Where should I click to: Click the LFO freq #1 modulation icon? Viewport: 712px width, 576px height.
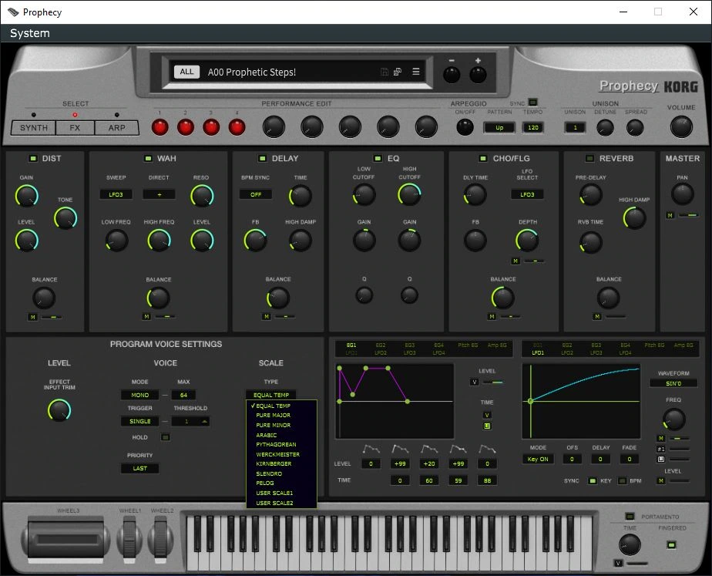(661, 449)
